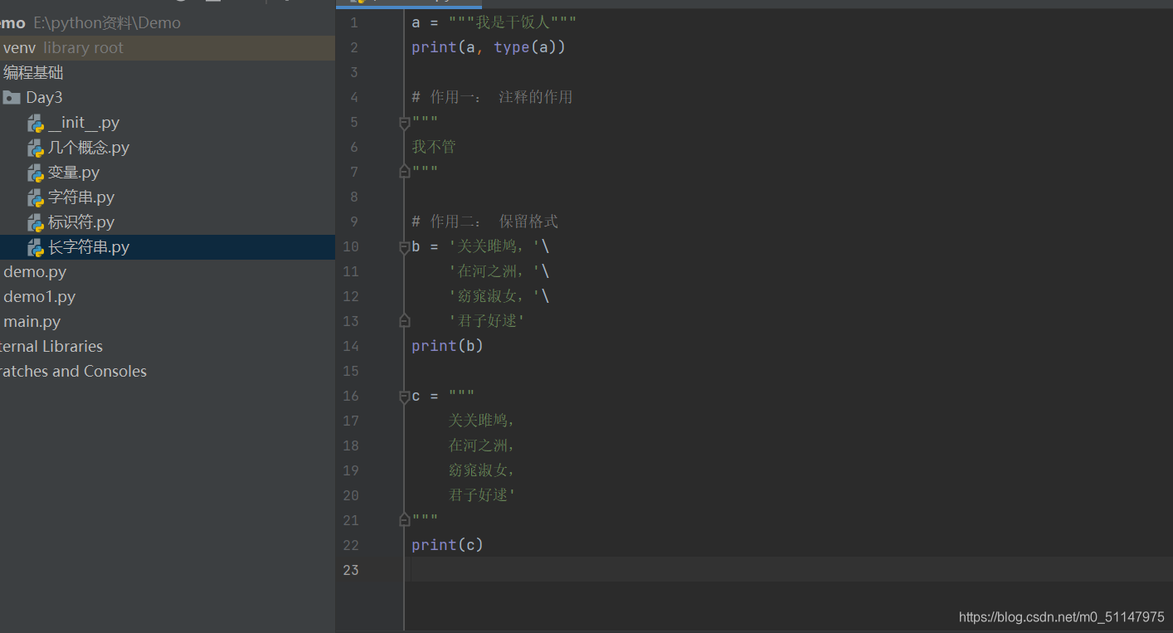
Task: Click the Python icon of 长字符串.py
Action: click(x=35, y=247)
